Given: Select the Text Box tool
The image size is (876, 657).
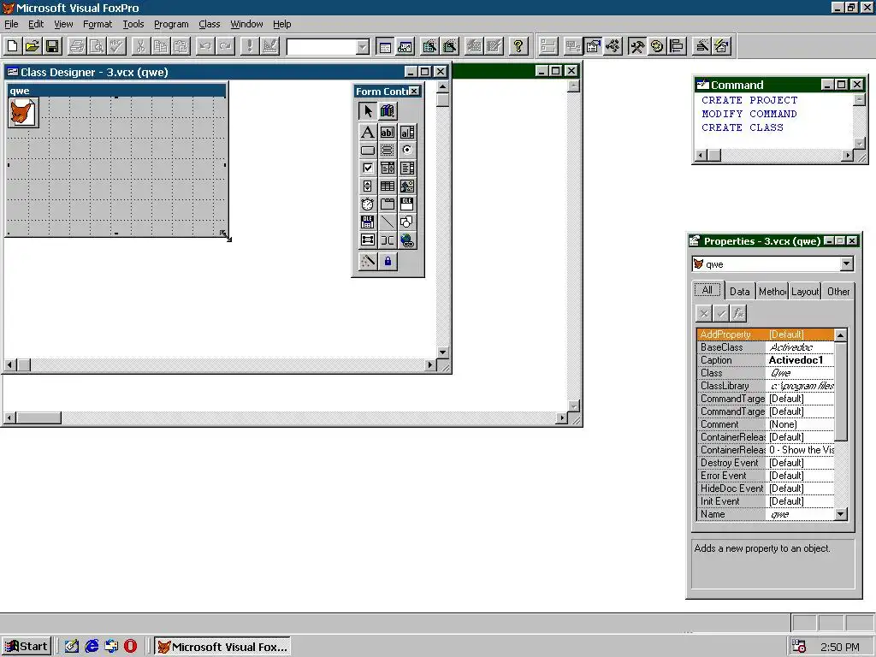Looking at the screenshot, I should click(x=388, y=133).
